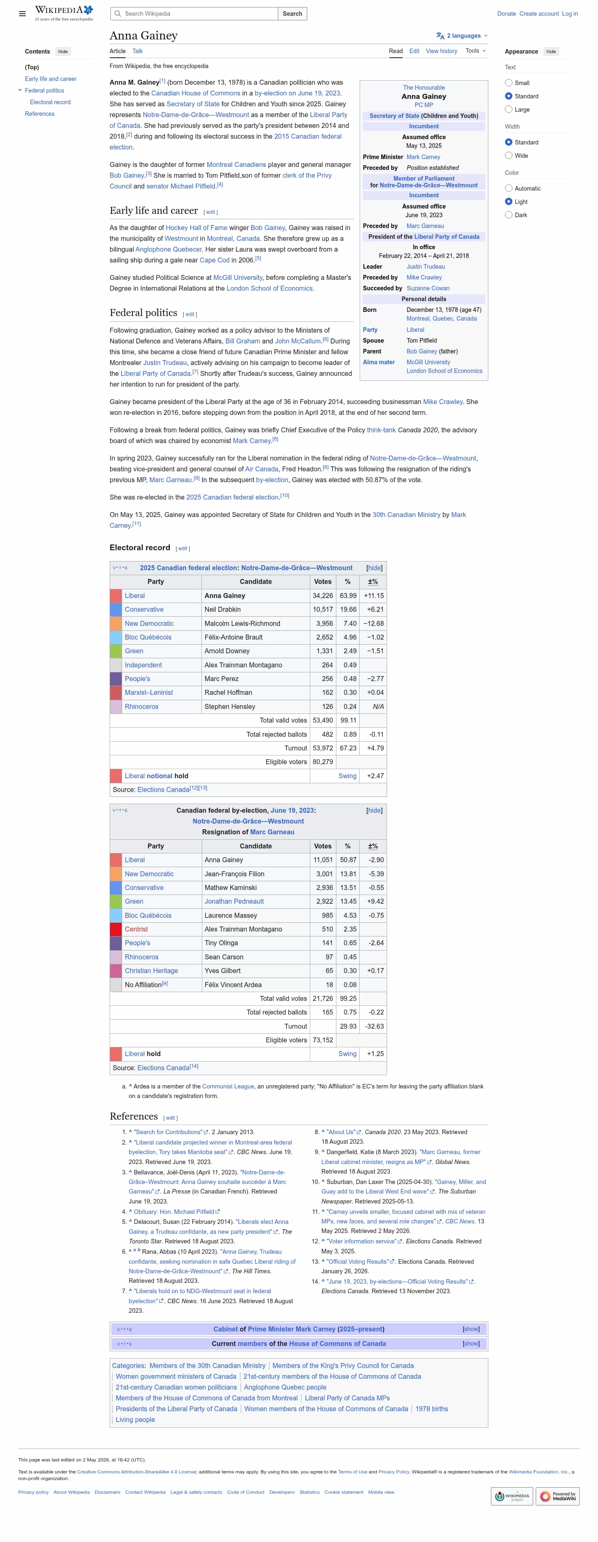This screenshot has width=598, height=1542.
Task: Select the Dark color theme
Action: (508, 215)
